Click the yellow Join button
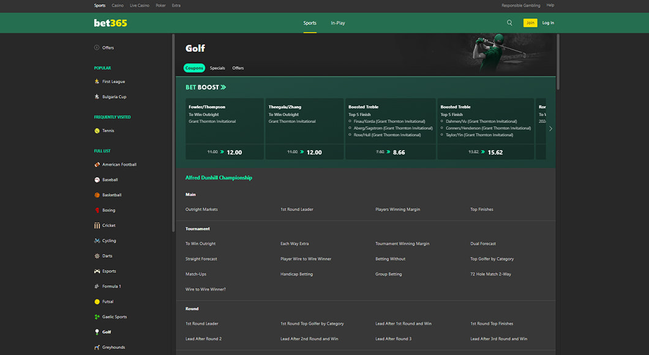 tap(530, 23)
